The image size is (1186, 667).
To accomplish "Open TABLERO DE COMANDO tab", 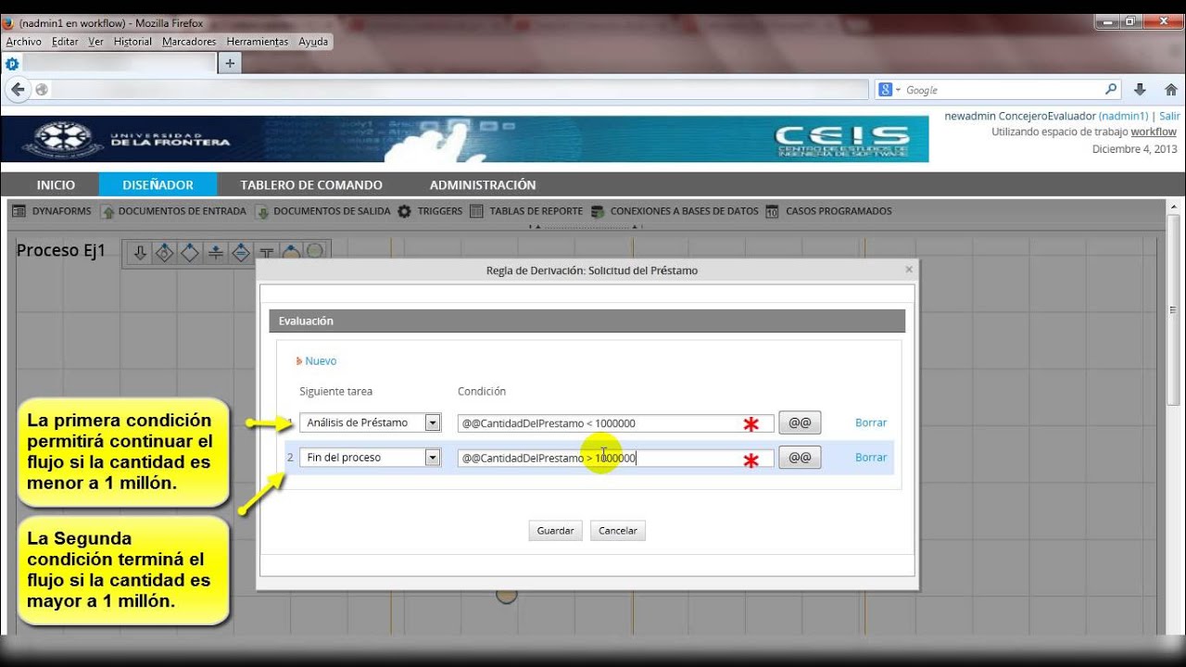I will [x=311, y=184].
